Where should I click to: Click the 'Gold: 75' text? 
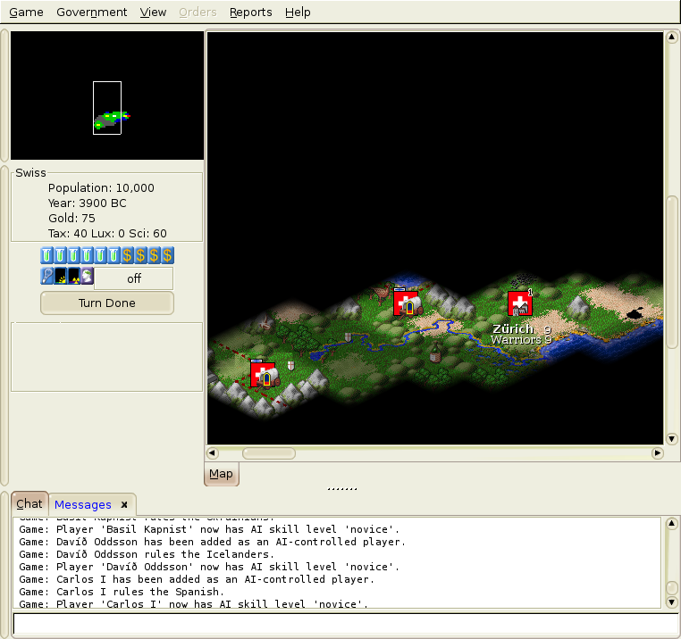coord(71,218)
